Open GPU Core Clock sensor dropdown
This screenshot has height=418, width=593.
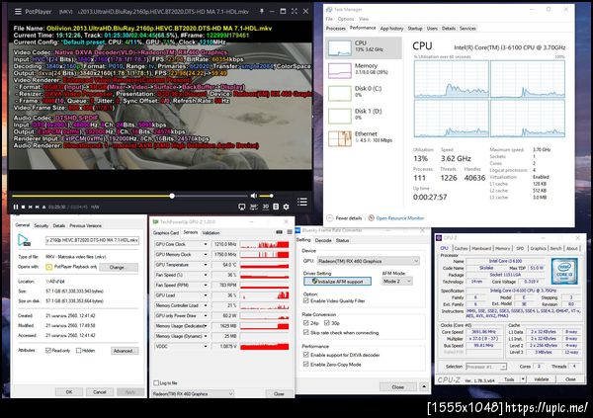206,244
